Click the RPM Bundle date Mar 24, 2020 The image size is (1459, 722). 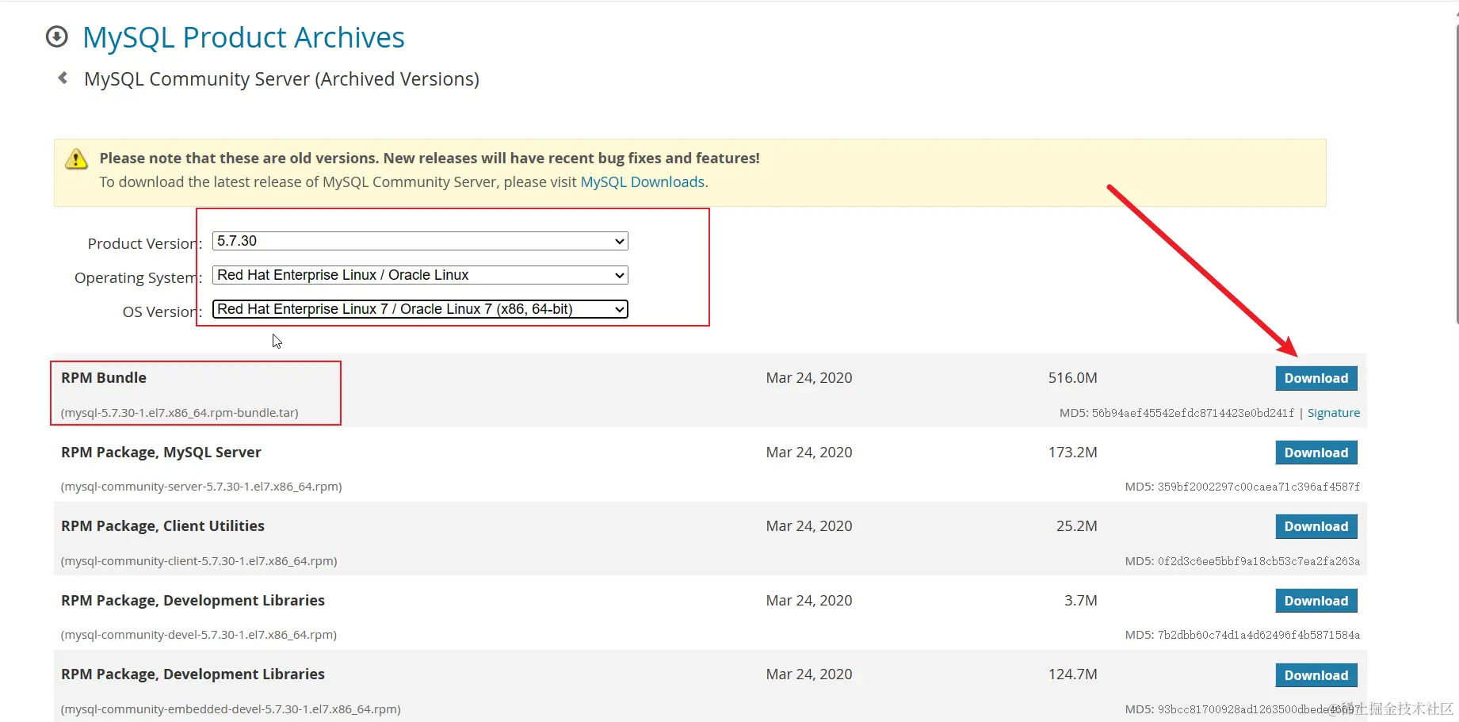(809, 378)
